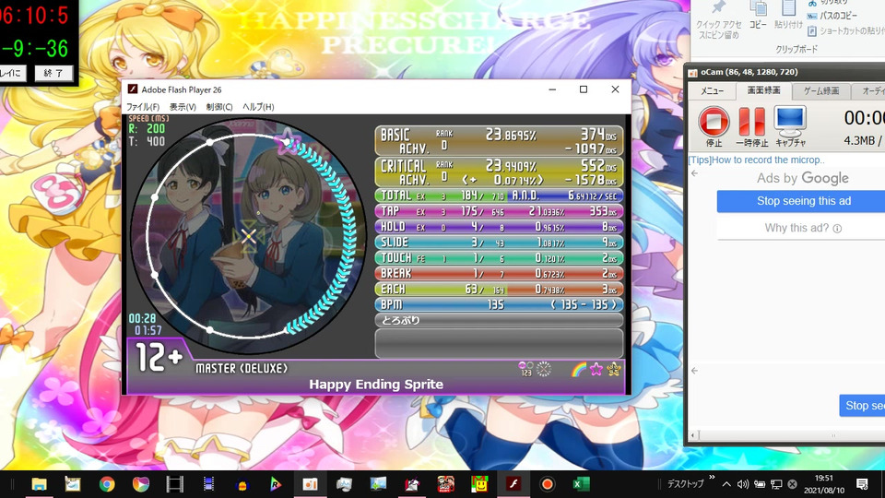Click the CRITICAL ACHV. score row
This screenshot has height=498, width=885.
pos(499,172)
